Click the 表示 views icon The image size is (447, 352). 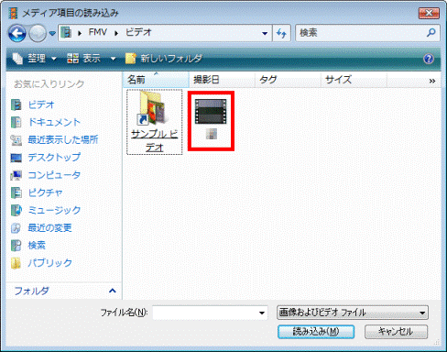72,59
